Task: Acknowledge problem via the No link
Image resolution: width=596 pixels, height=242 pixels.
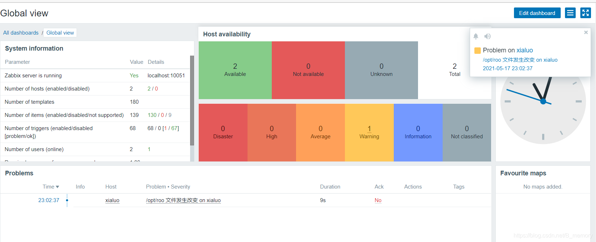Action: [x=378, y=200]
